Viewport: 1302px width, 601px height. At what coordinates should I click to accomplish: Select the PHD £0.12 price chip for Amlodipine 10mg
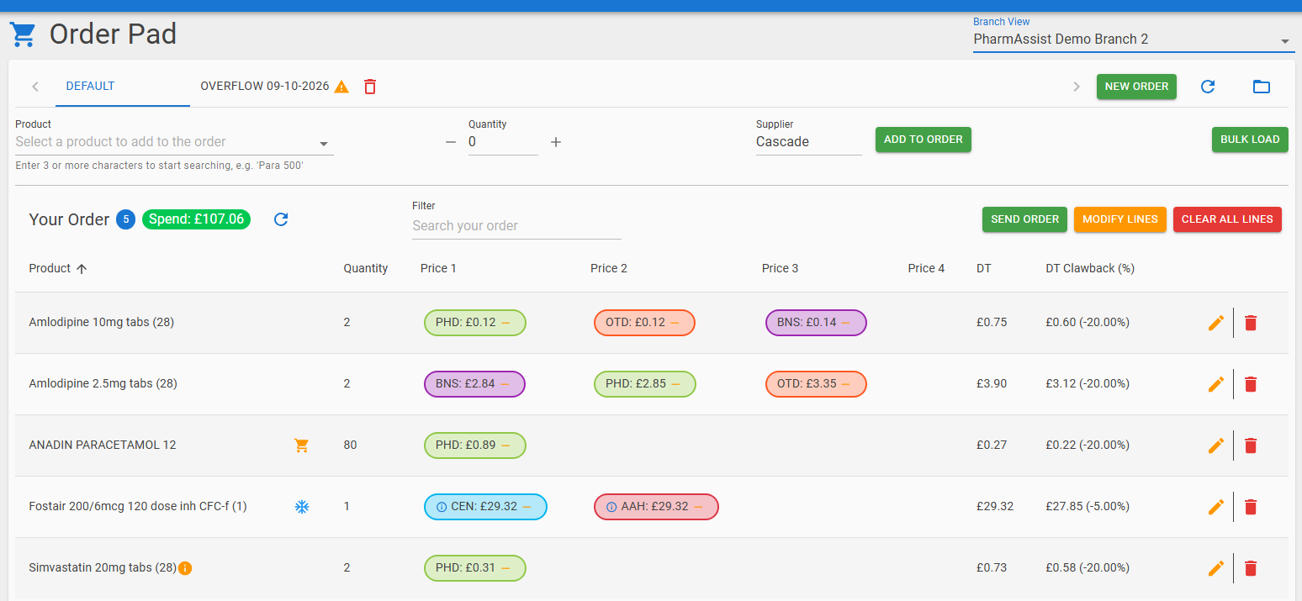(475, 323)
